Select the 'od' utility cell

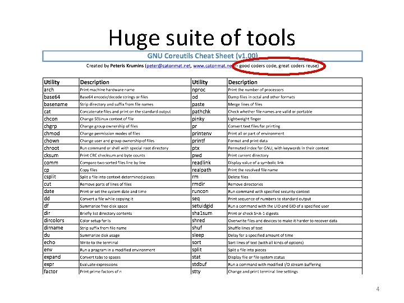pos(209,97)
